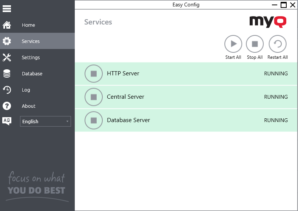Click the Log history icon
Image resolution: width=298 pixels, height=211 pixels.
(x=7, y=90)
